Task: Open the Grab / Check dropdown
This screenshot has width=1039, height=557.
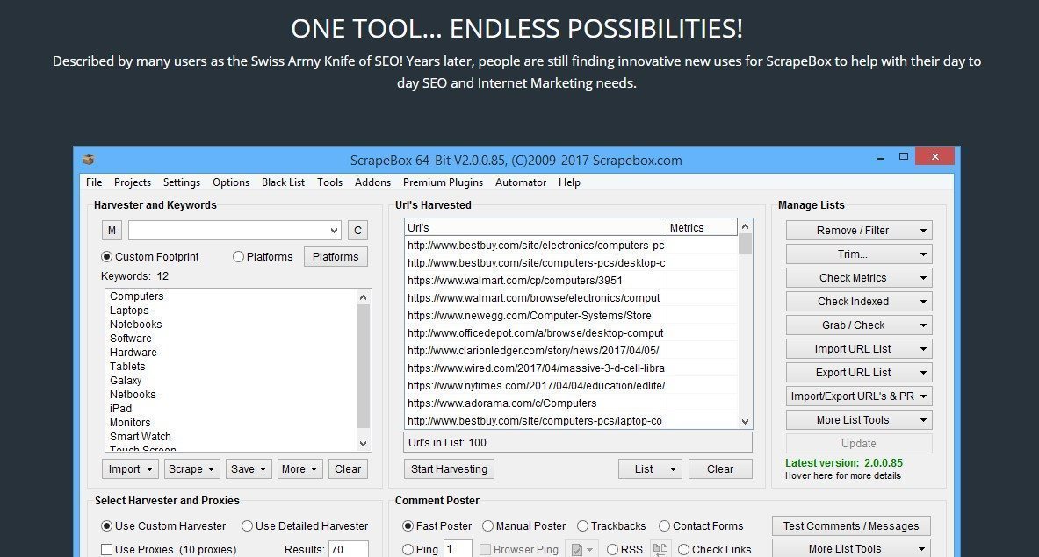Action: [x=859, y=325]
